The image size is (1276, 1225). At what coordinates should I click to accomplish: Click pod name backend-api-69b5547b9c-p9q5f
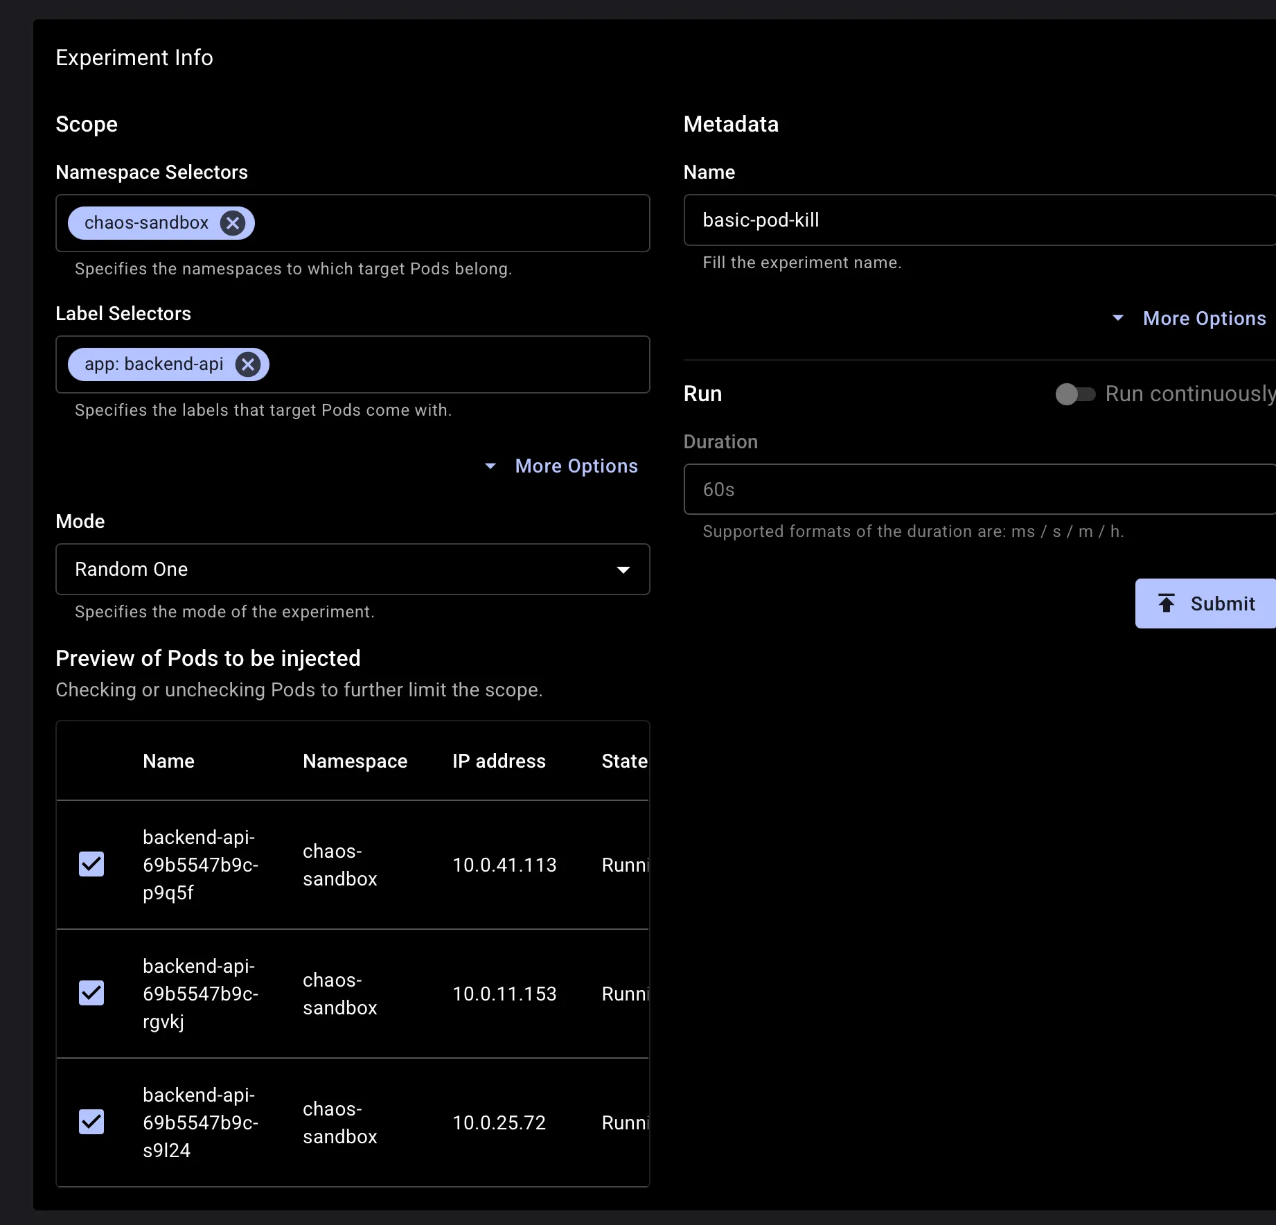(x=200, y=865)
